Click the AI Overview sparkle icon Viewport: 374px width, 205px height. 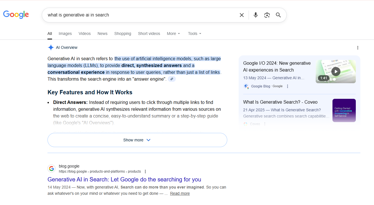(x=51, y=47)
